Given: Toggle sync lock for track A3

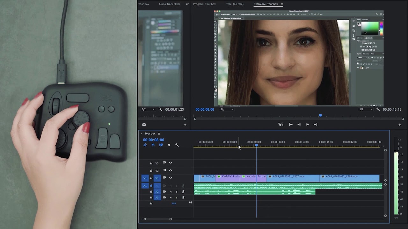Looking at the screenshot, I should click(164, 197).
